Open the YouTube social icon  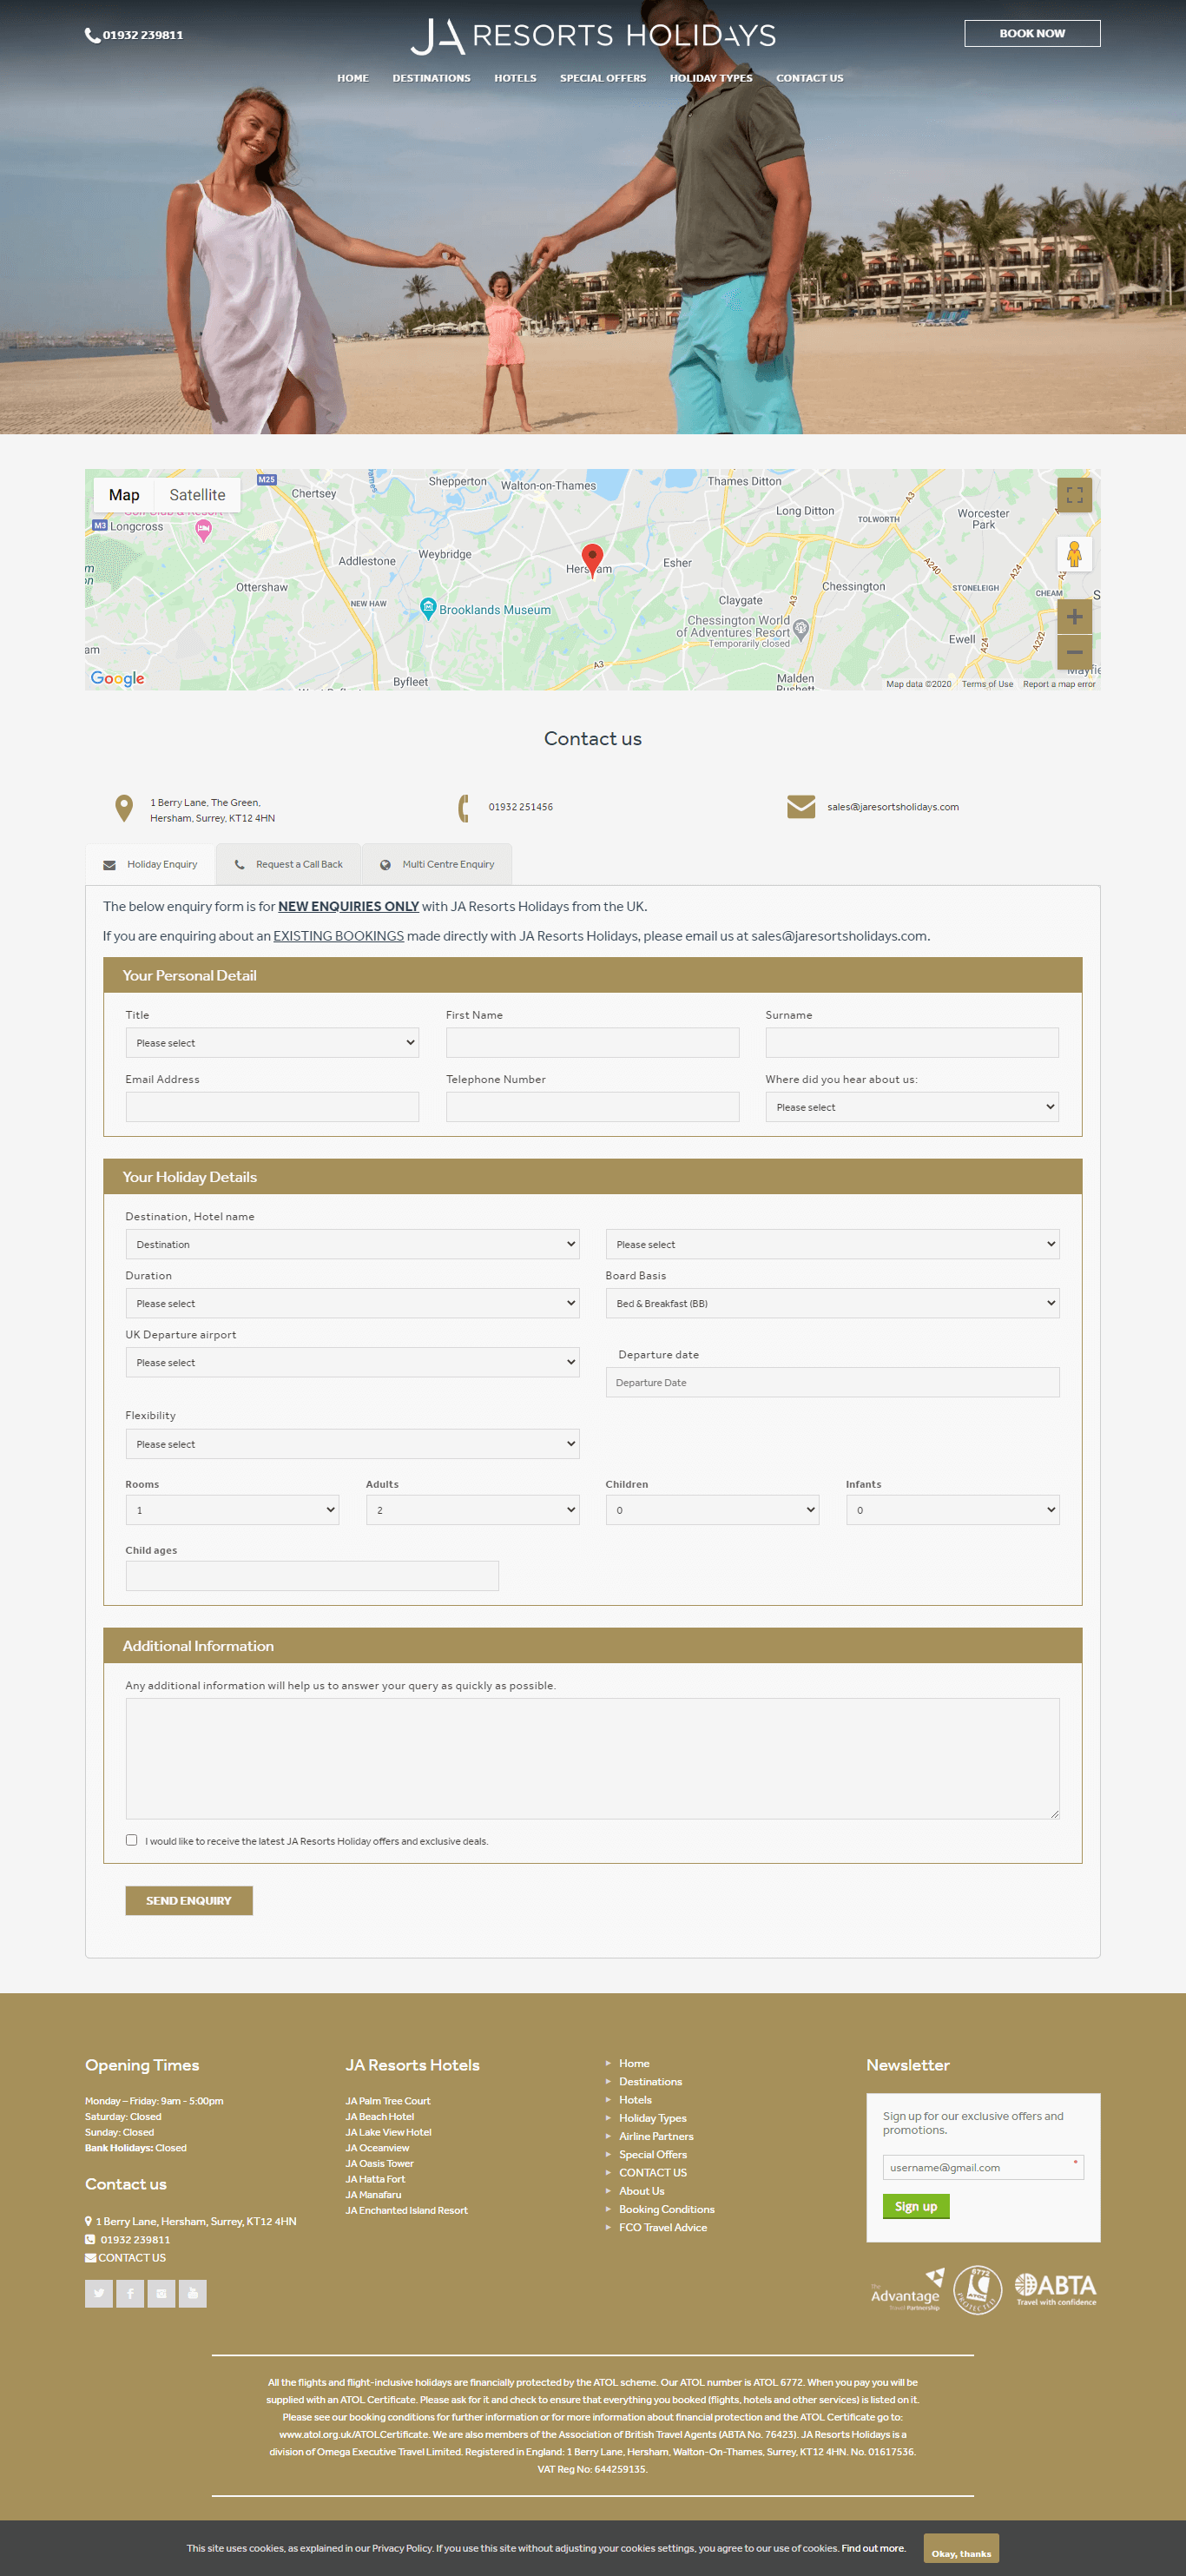point(193,2293)
